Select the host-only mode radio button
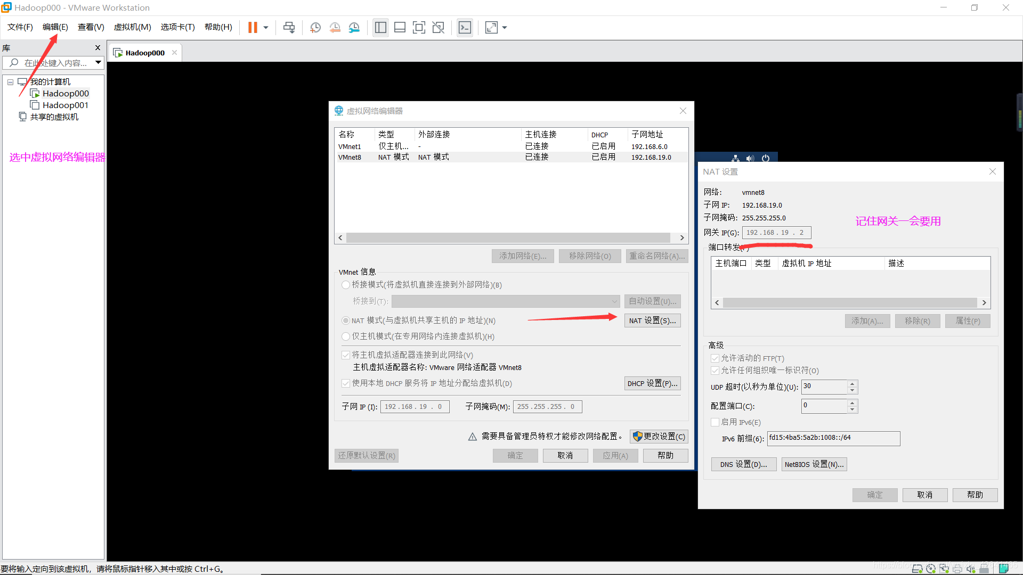This screenshot has width=1023, height=575. coord(346,336)
